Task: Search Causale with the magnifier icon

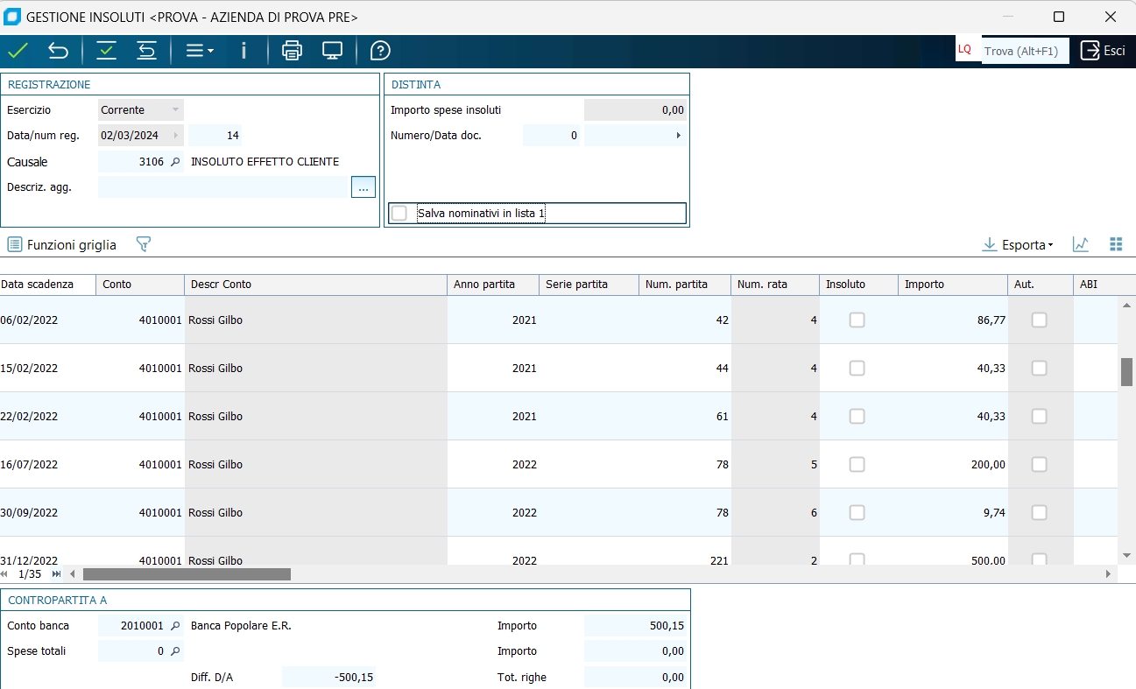Action: (x=174, y=162)
